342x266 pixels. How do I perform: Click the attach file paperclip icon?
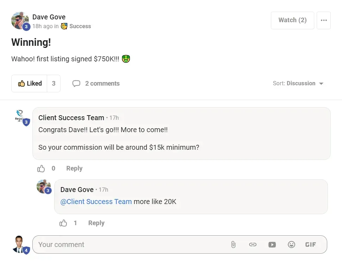tap(233, 245)
